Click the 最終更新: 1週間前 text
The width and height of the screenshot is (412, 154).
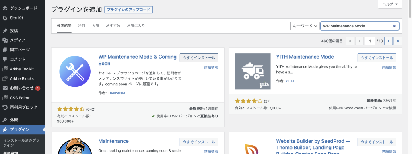pyautogui.click(x=203, y=108)
